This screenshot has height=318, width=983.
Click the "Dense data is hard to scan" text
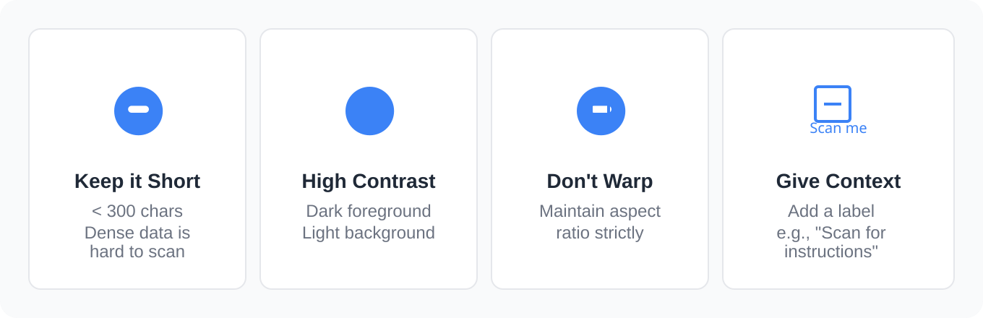137,242
